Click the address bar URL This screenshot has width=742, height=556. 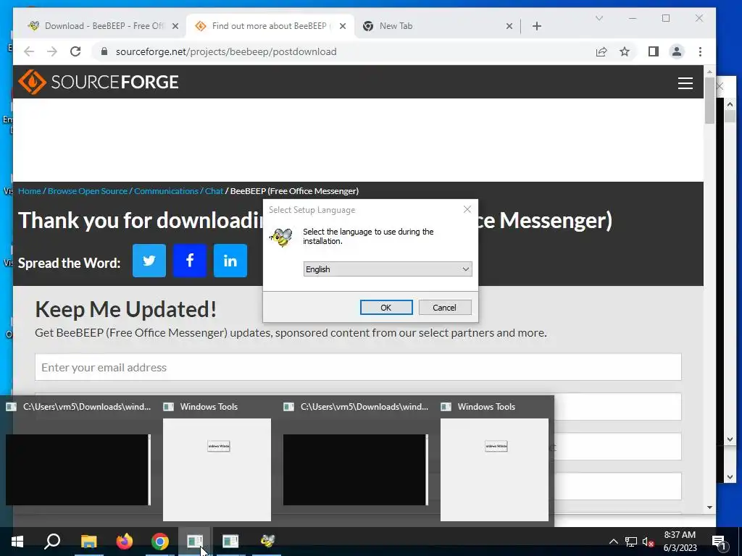(x=226, y=51)
